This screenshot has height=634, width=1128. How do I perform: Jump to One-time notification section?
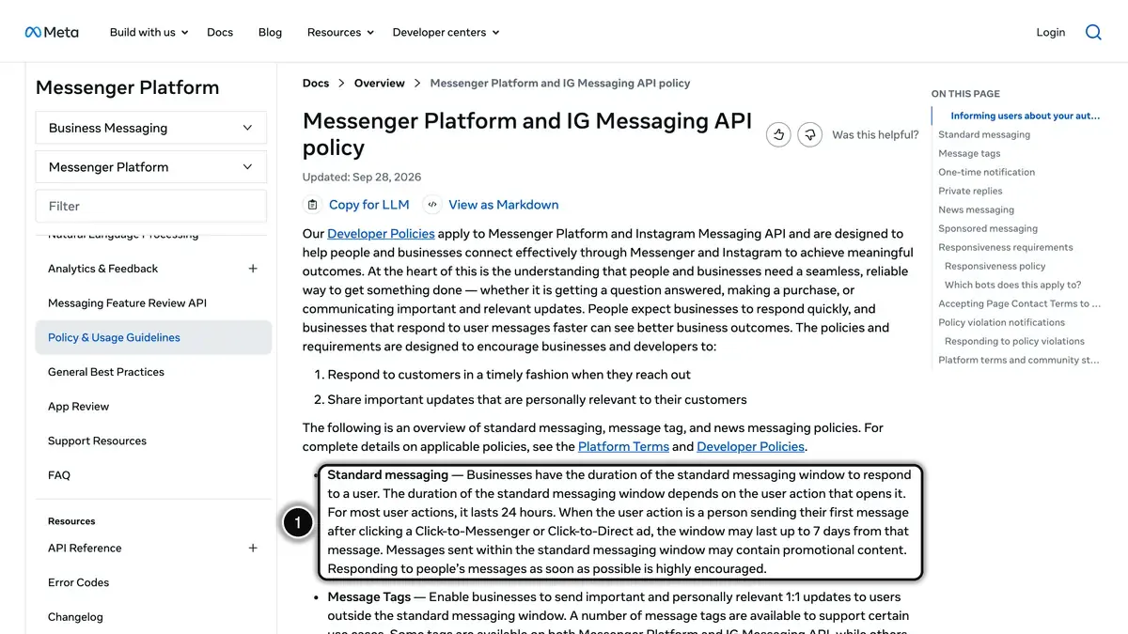coord(986,173)
